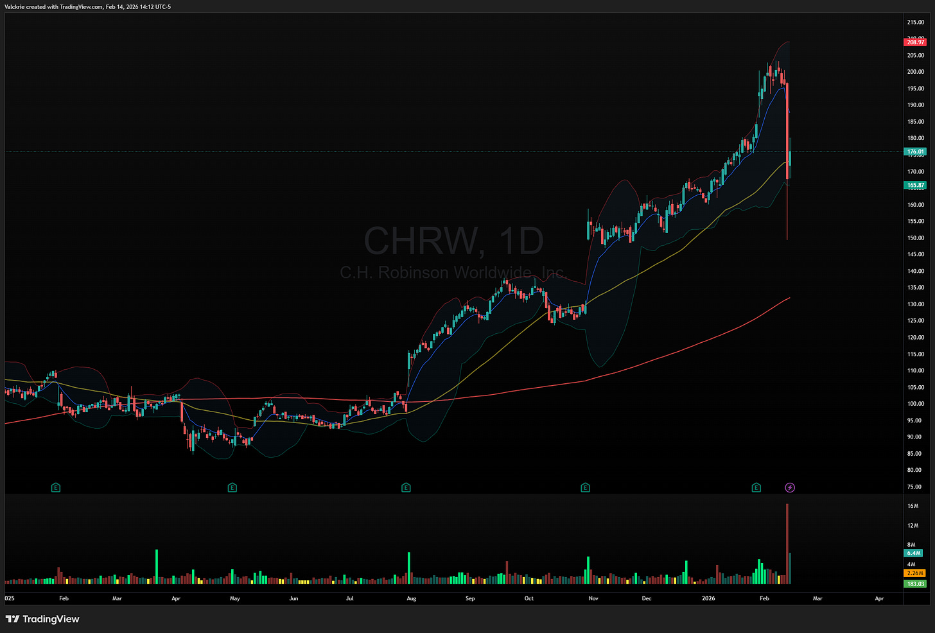The height and width of the screenshot is (633, 935).
Task: Click the Aug label on time axis
Action: 412,598
